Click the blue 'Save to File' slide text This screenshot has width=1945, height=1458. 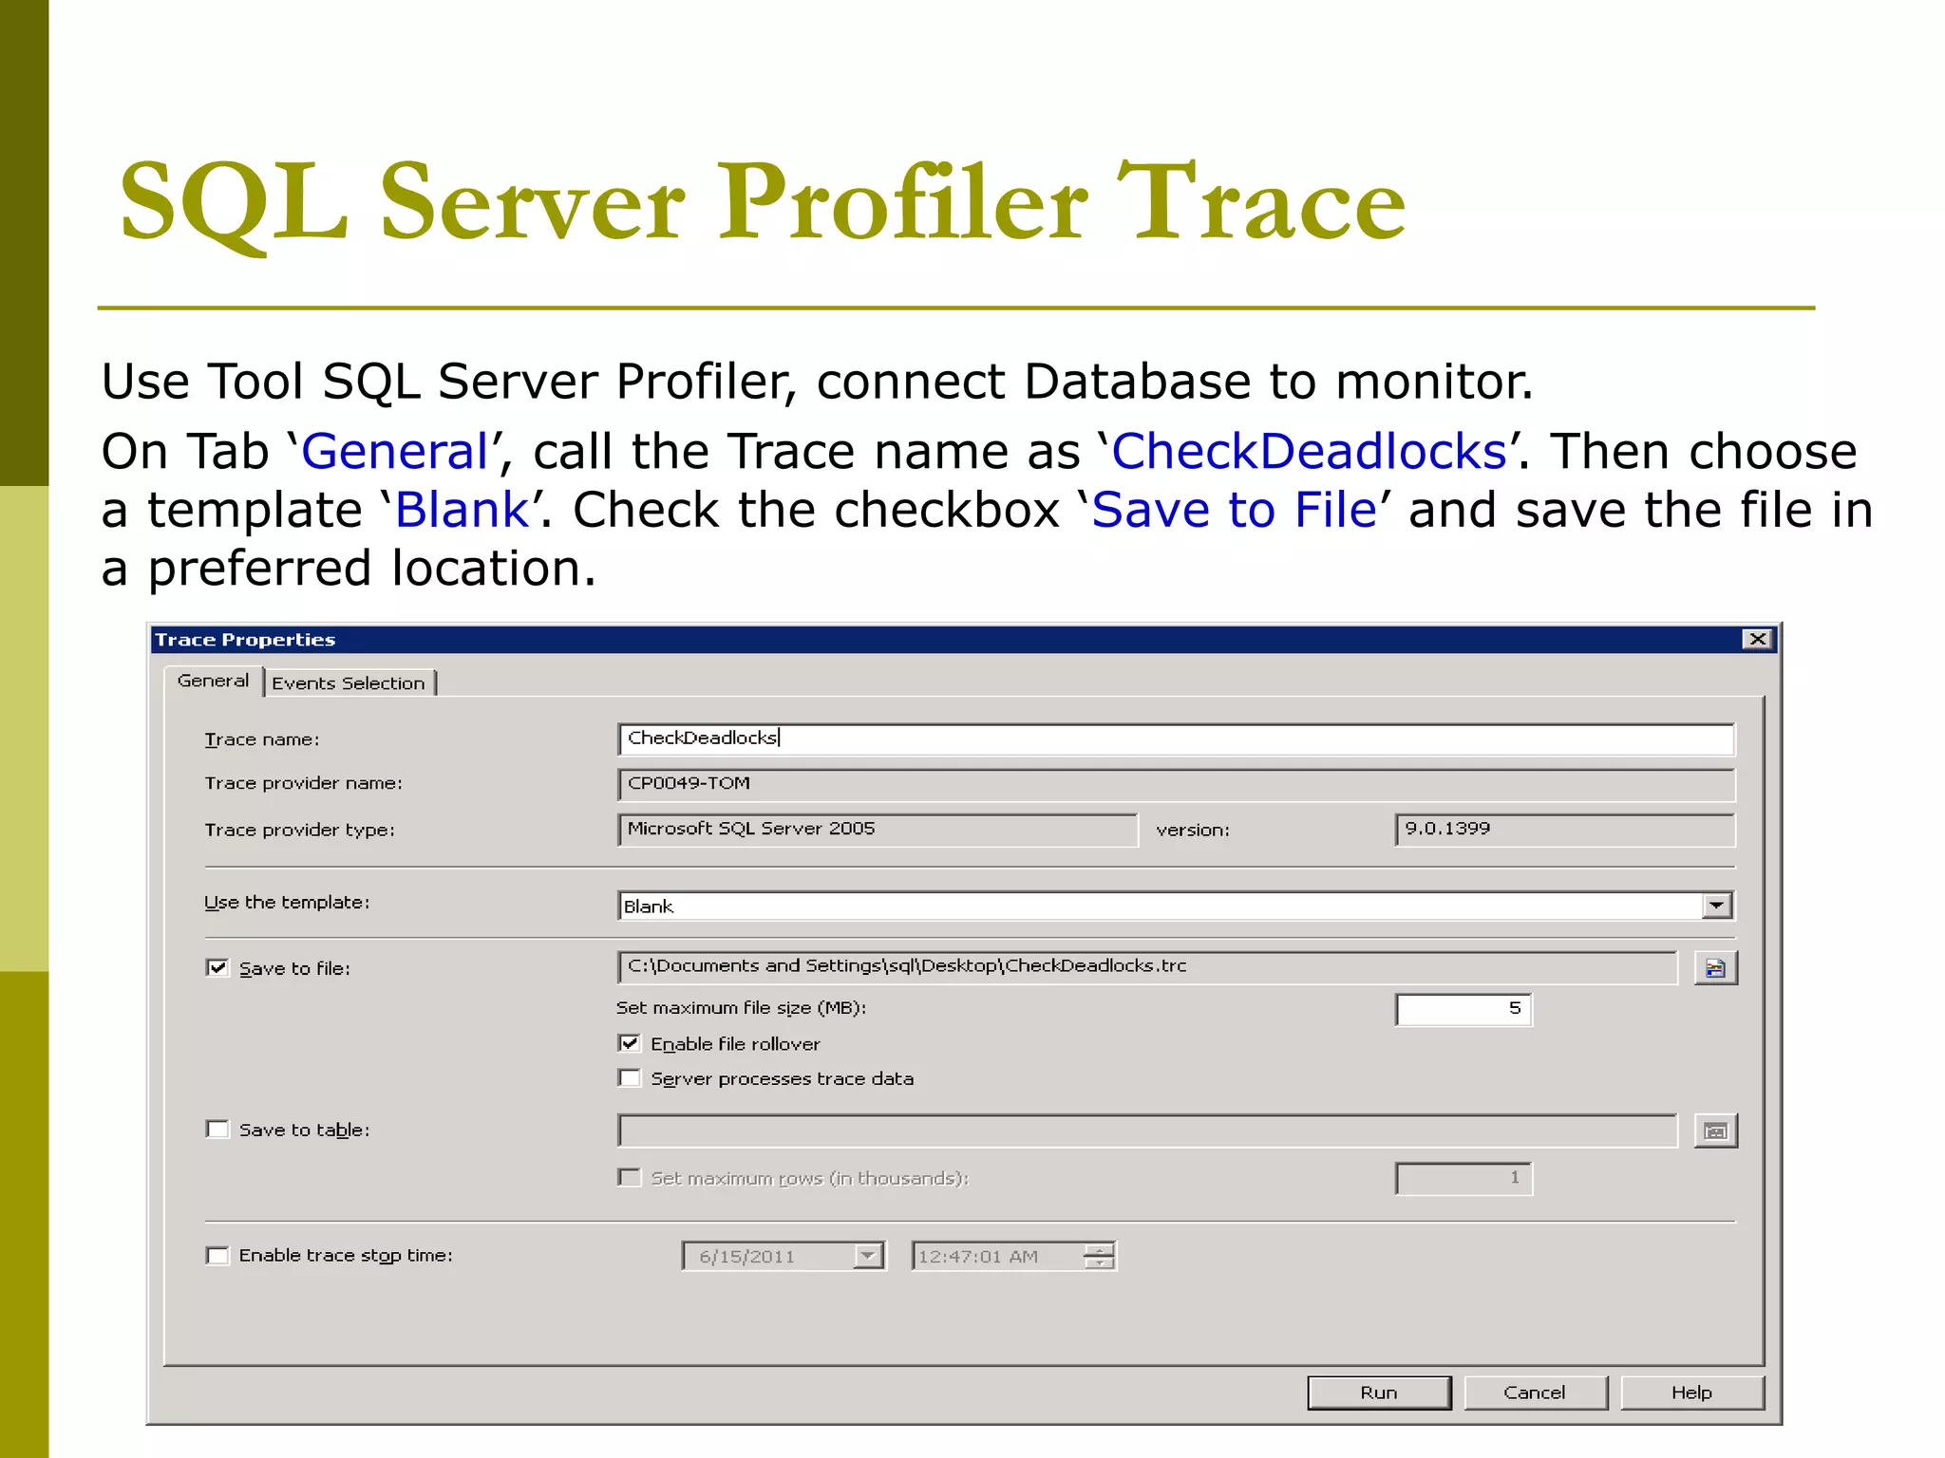click(1234, 510)
